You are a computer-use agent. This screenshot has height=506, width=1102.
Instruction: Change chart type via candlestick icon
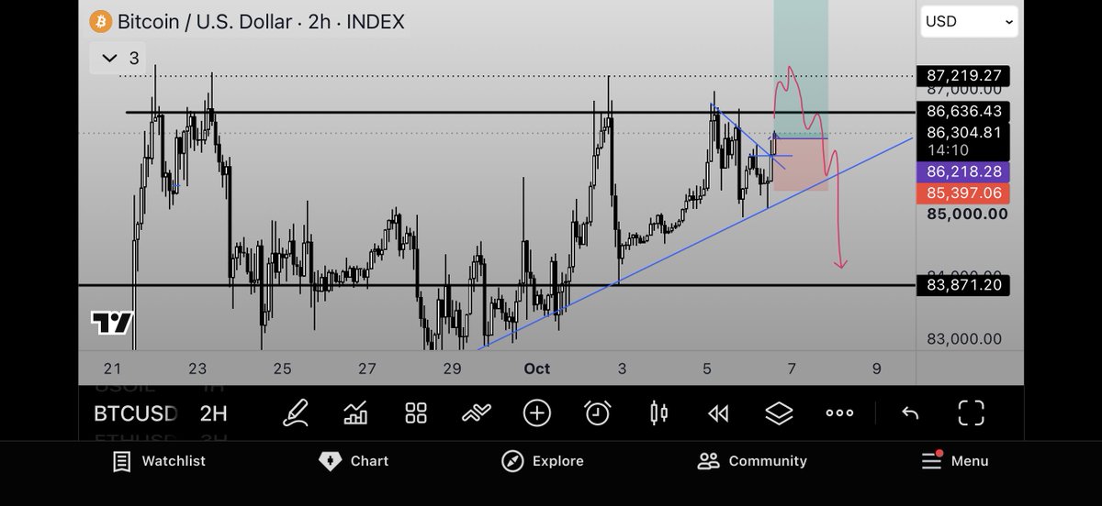click(658, 413)
